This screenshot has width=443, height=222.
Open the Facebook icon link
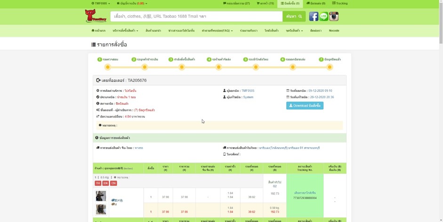[314, 16]
